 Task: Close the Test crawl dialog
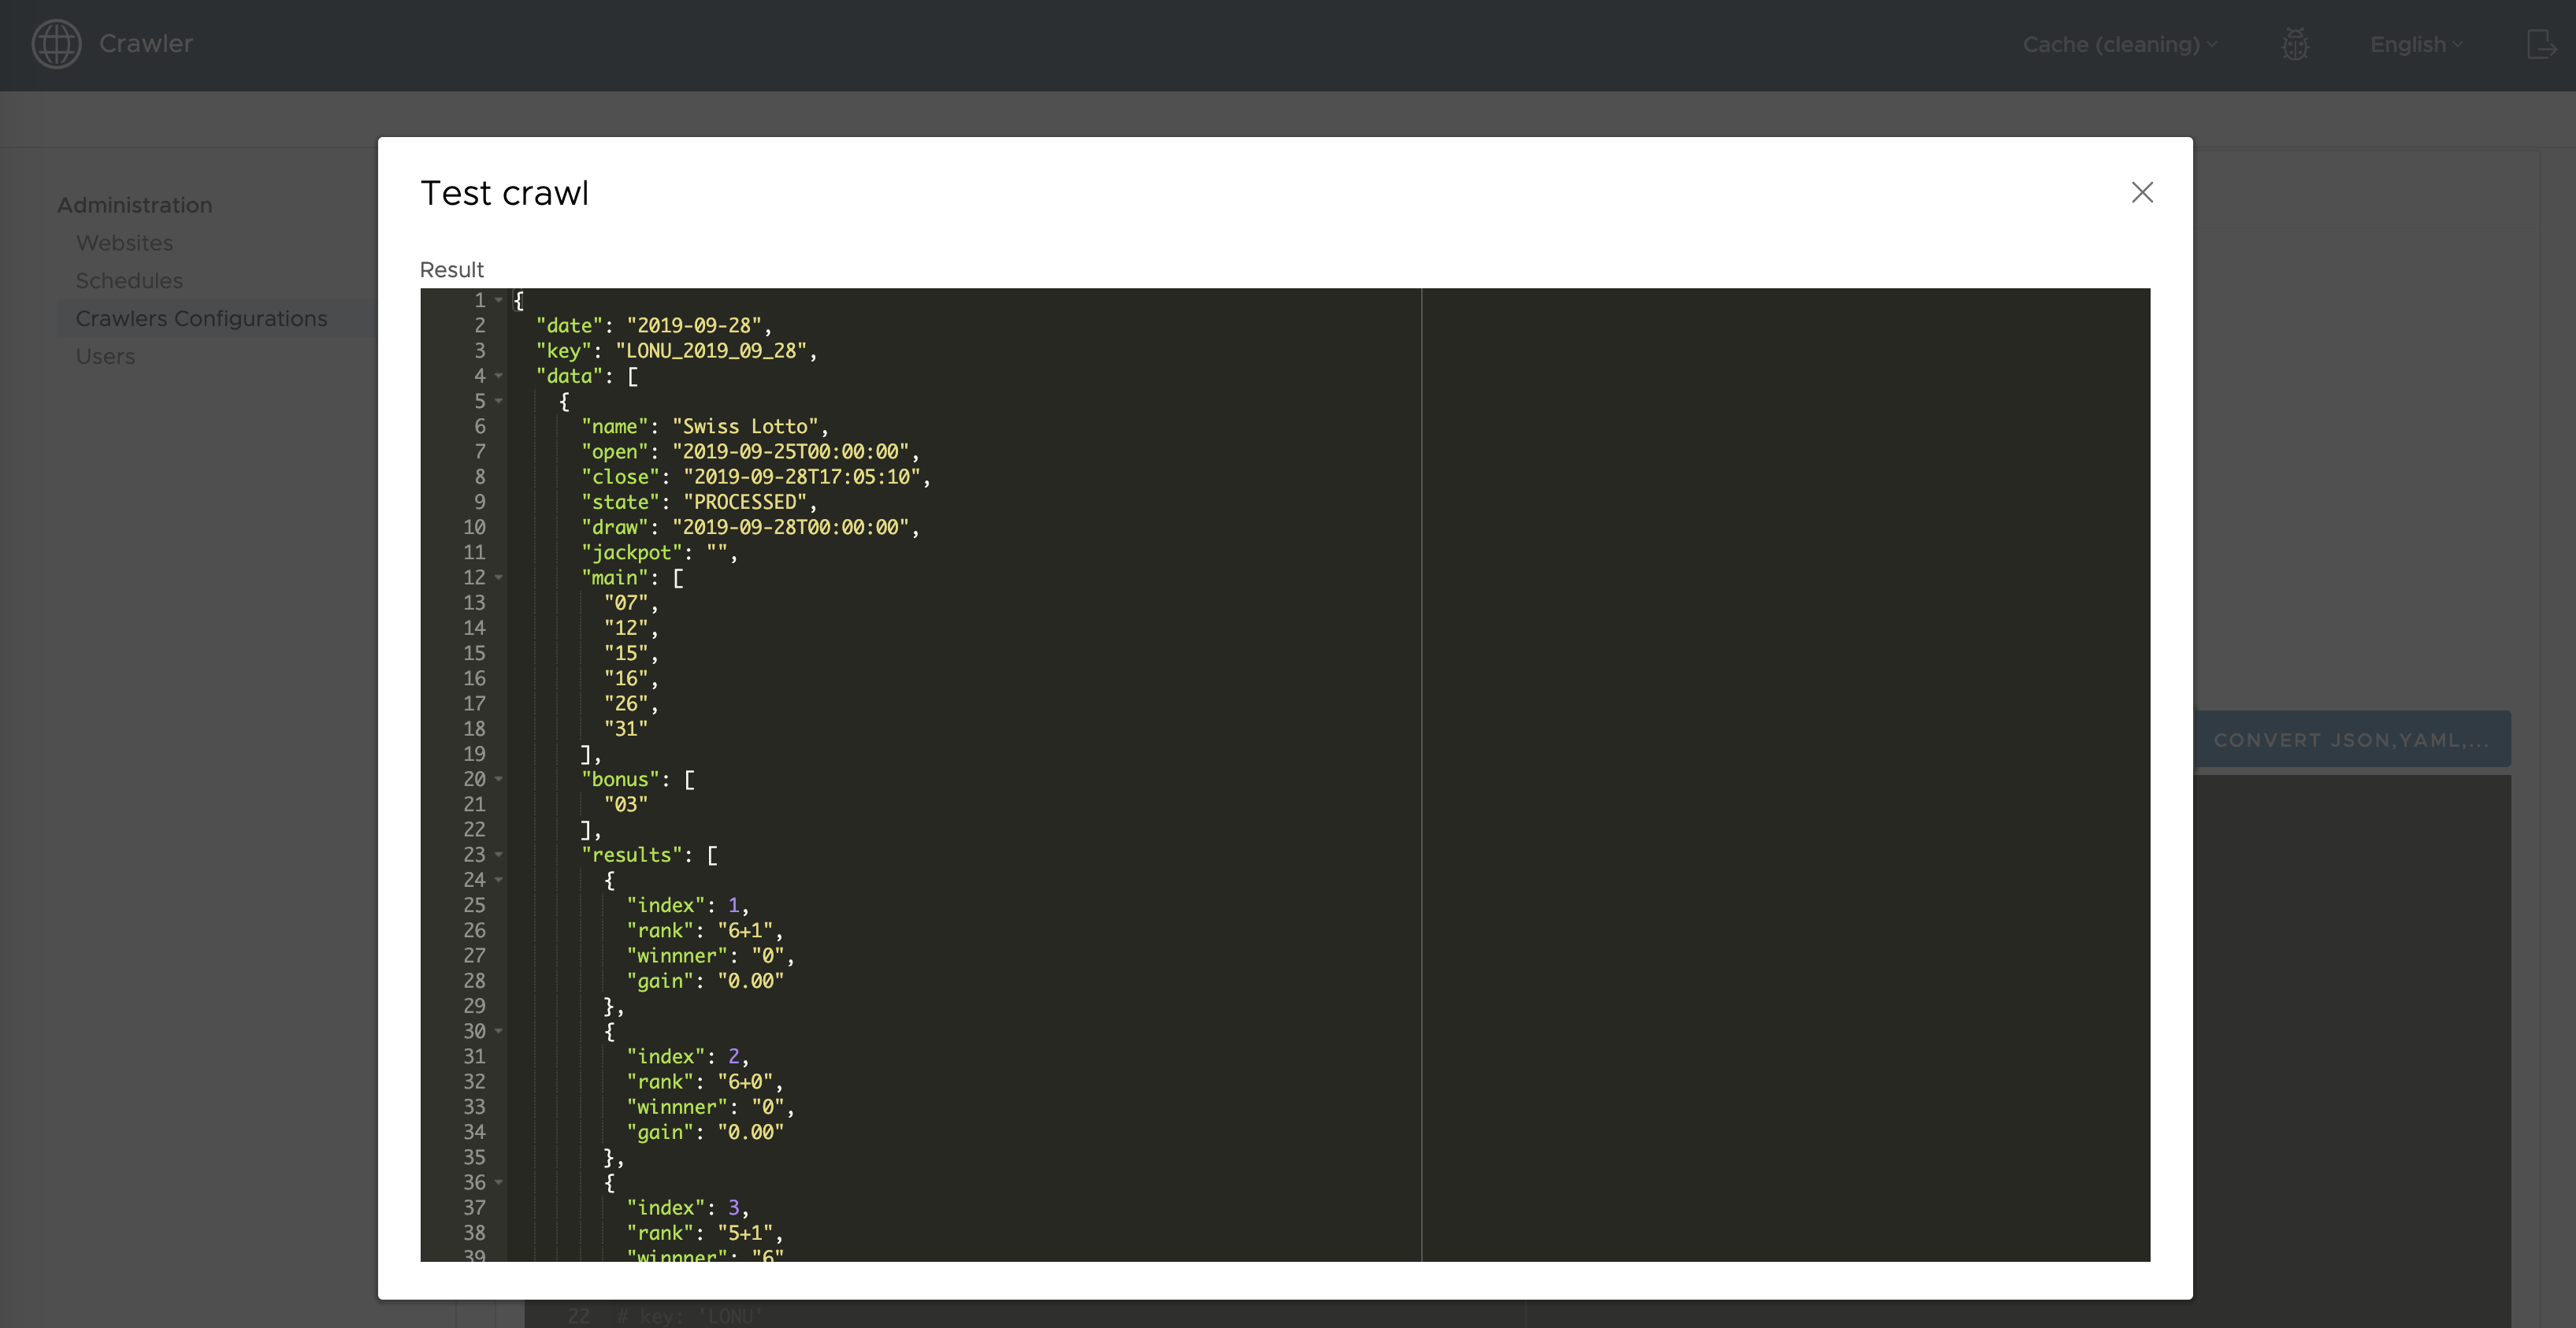[x=2142, y=192]
